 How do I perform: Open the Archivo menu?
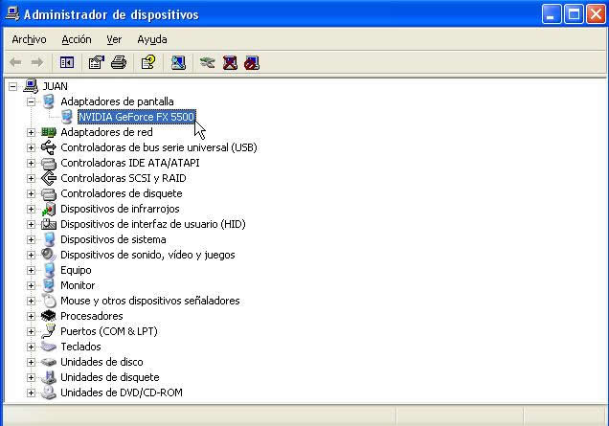click(29, 39)
